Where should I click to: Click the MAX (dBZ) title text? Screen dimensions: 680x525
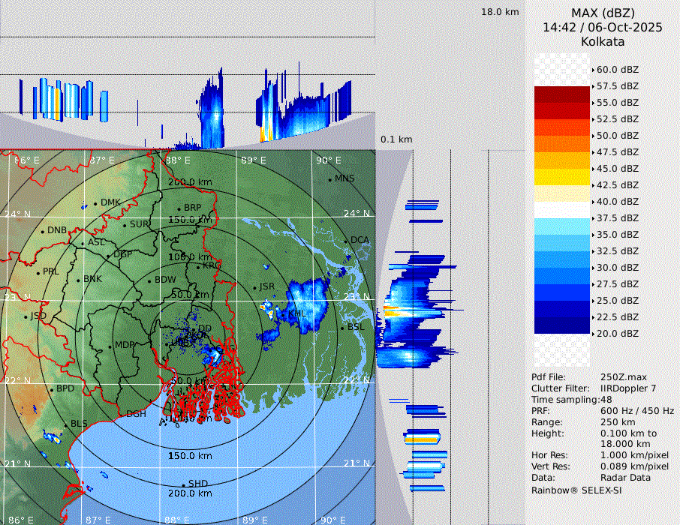click(603, 13)
